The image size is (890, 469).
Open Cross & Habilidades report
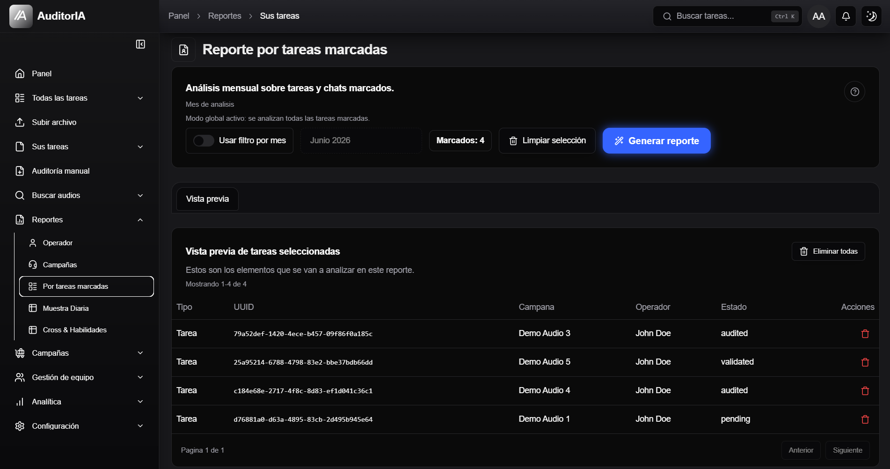(87, 330)
